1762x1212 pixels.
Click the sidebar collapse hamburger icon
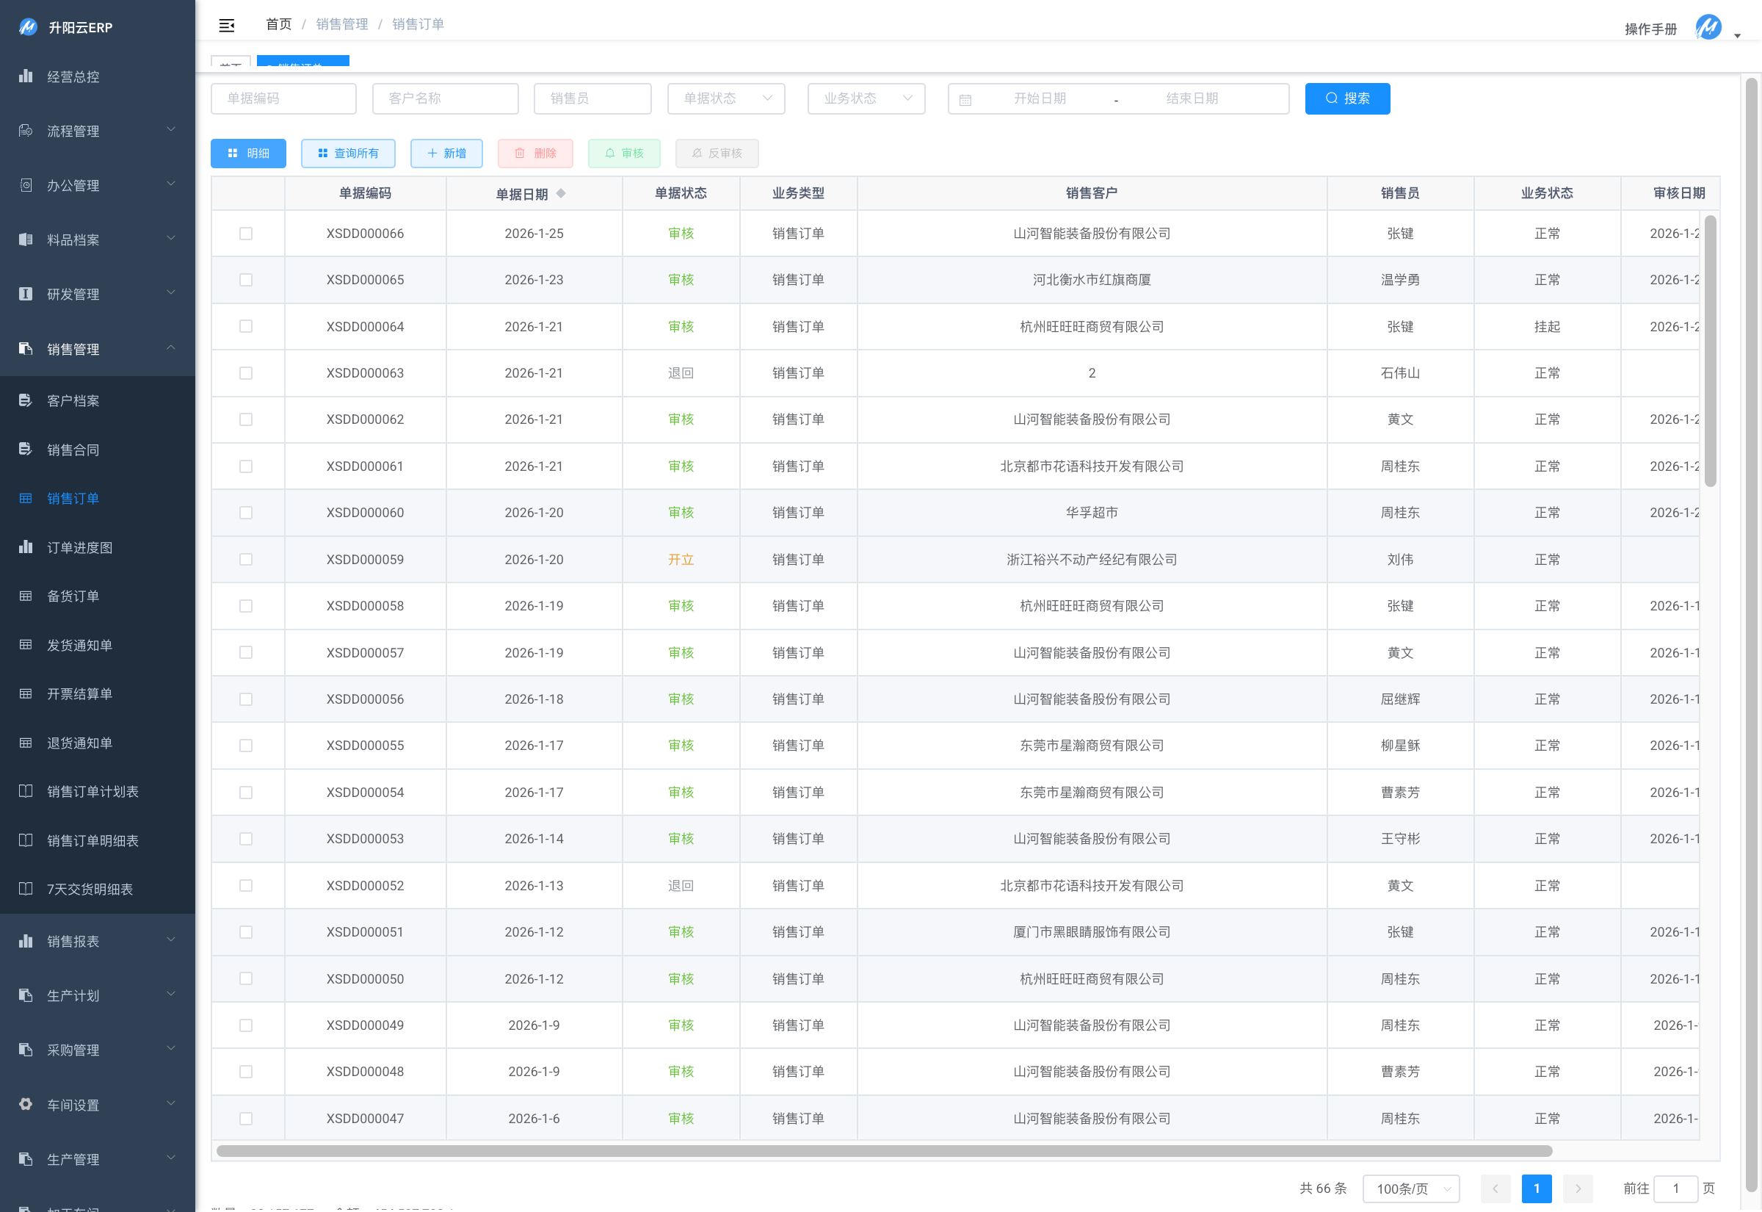(x=226, y=25)
